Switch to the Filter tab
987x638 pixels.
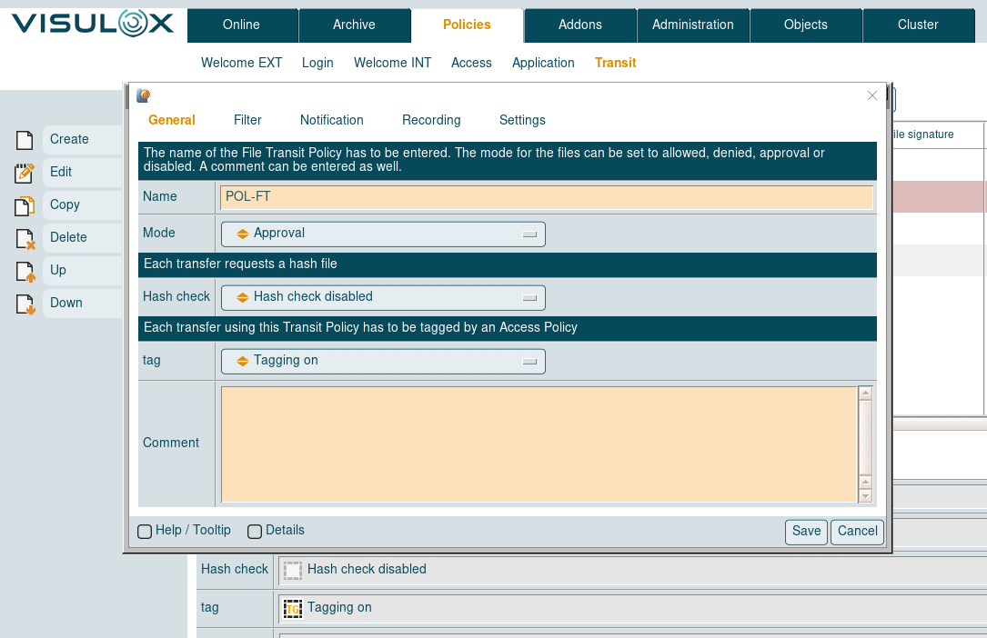[247, 120]
